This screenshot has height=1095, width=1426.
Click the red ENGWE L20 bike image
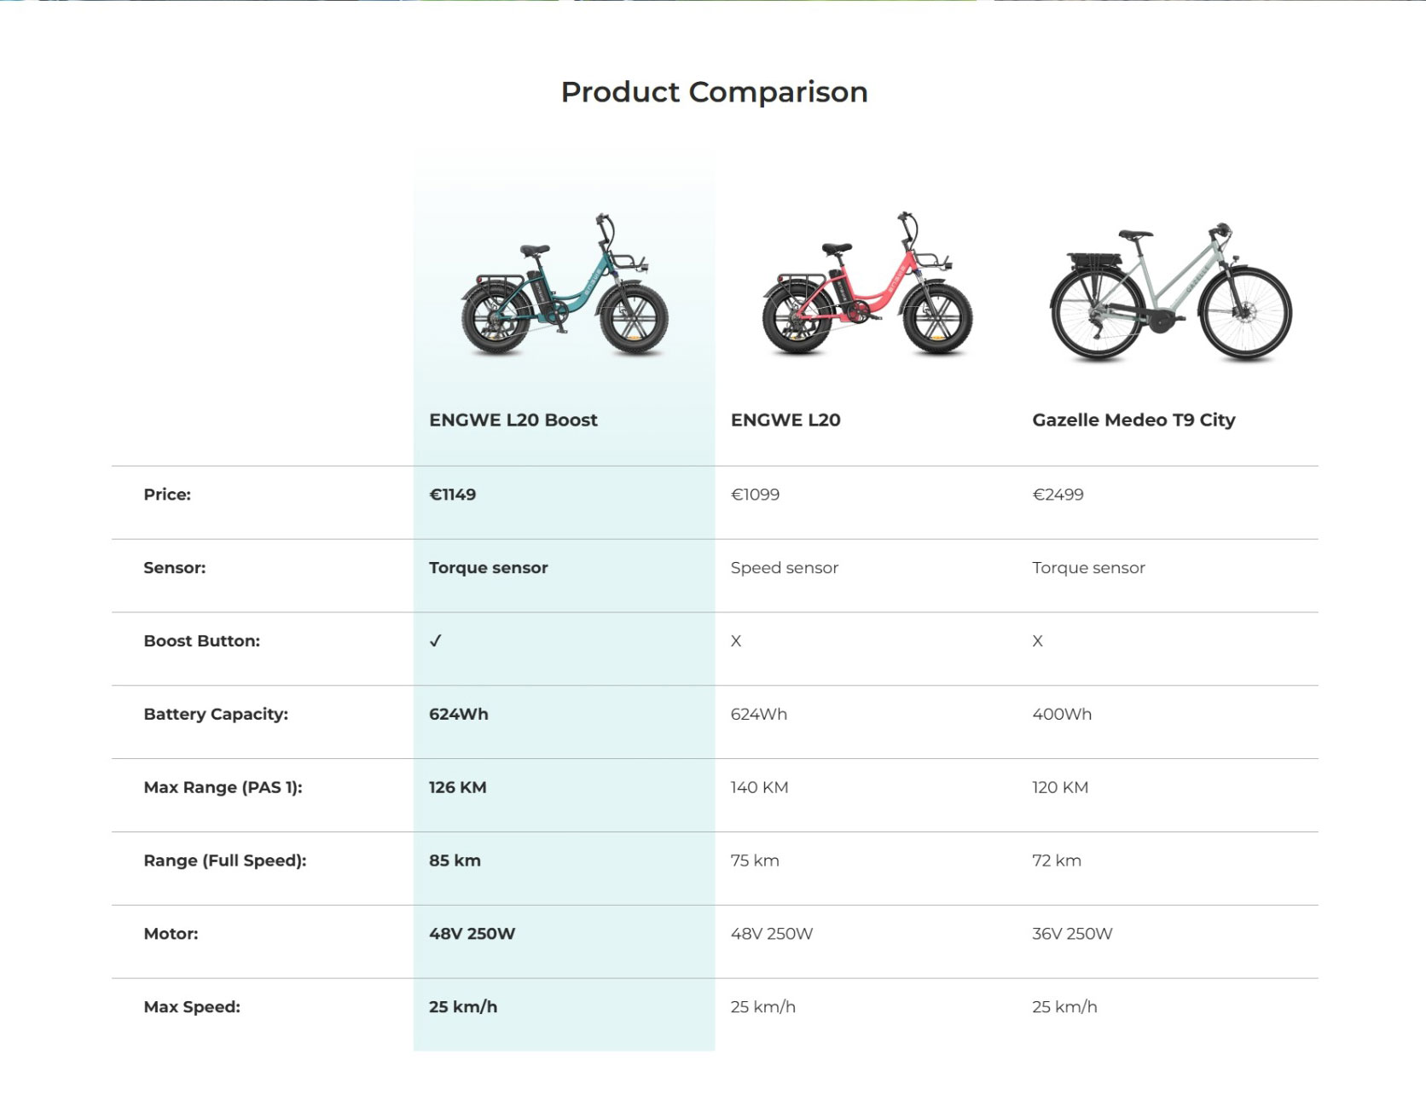click(867, 286)
